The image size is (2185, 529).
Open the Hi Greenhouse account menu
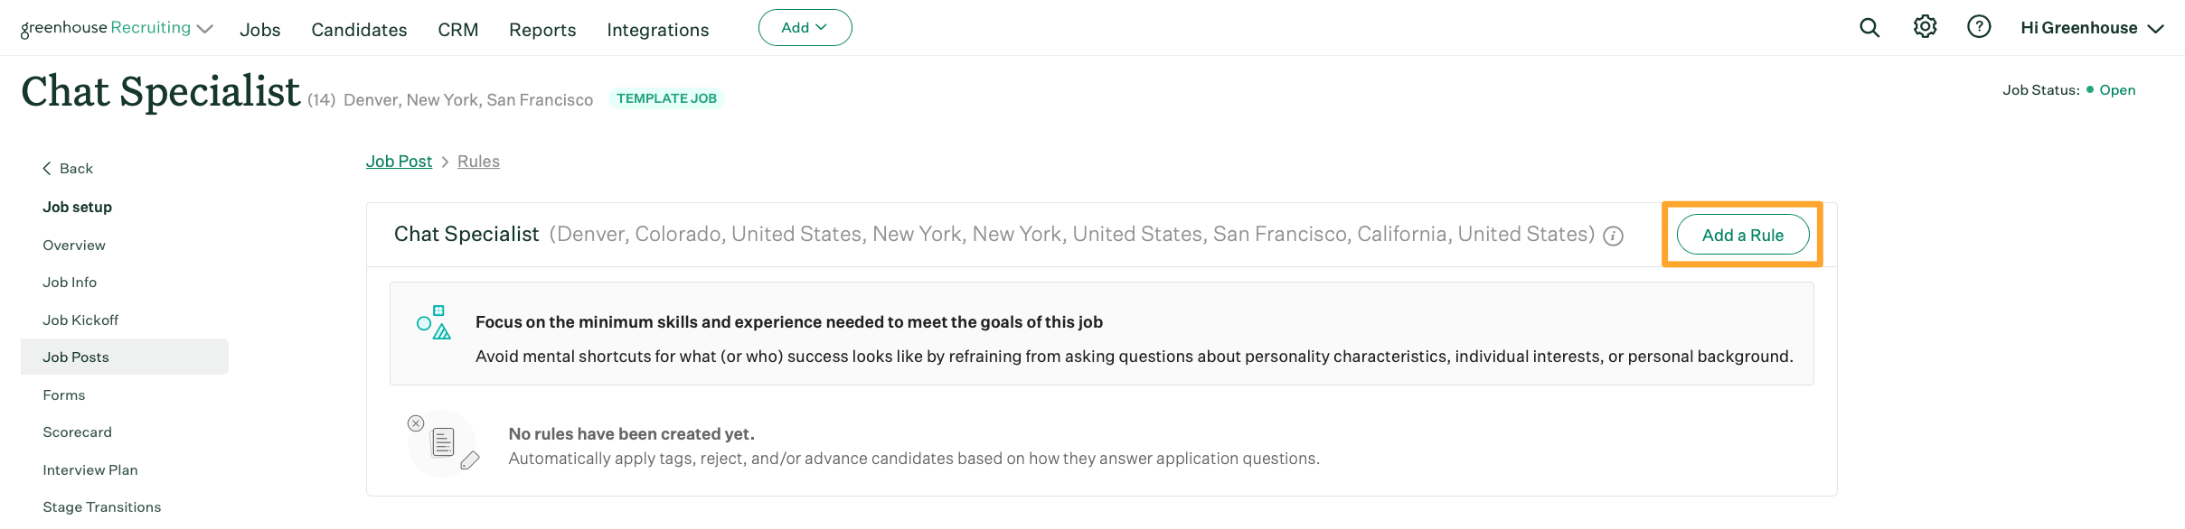click(x=2091, y=28)
